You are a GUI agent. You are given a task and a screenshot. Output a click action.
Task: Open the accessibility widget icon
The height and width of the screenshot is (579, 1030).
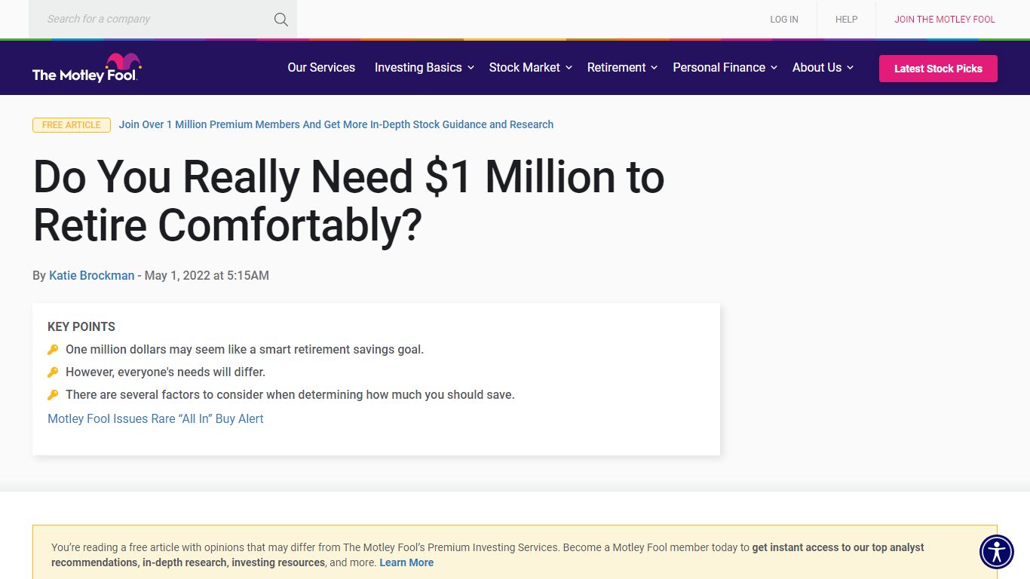coord(997,551)
